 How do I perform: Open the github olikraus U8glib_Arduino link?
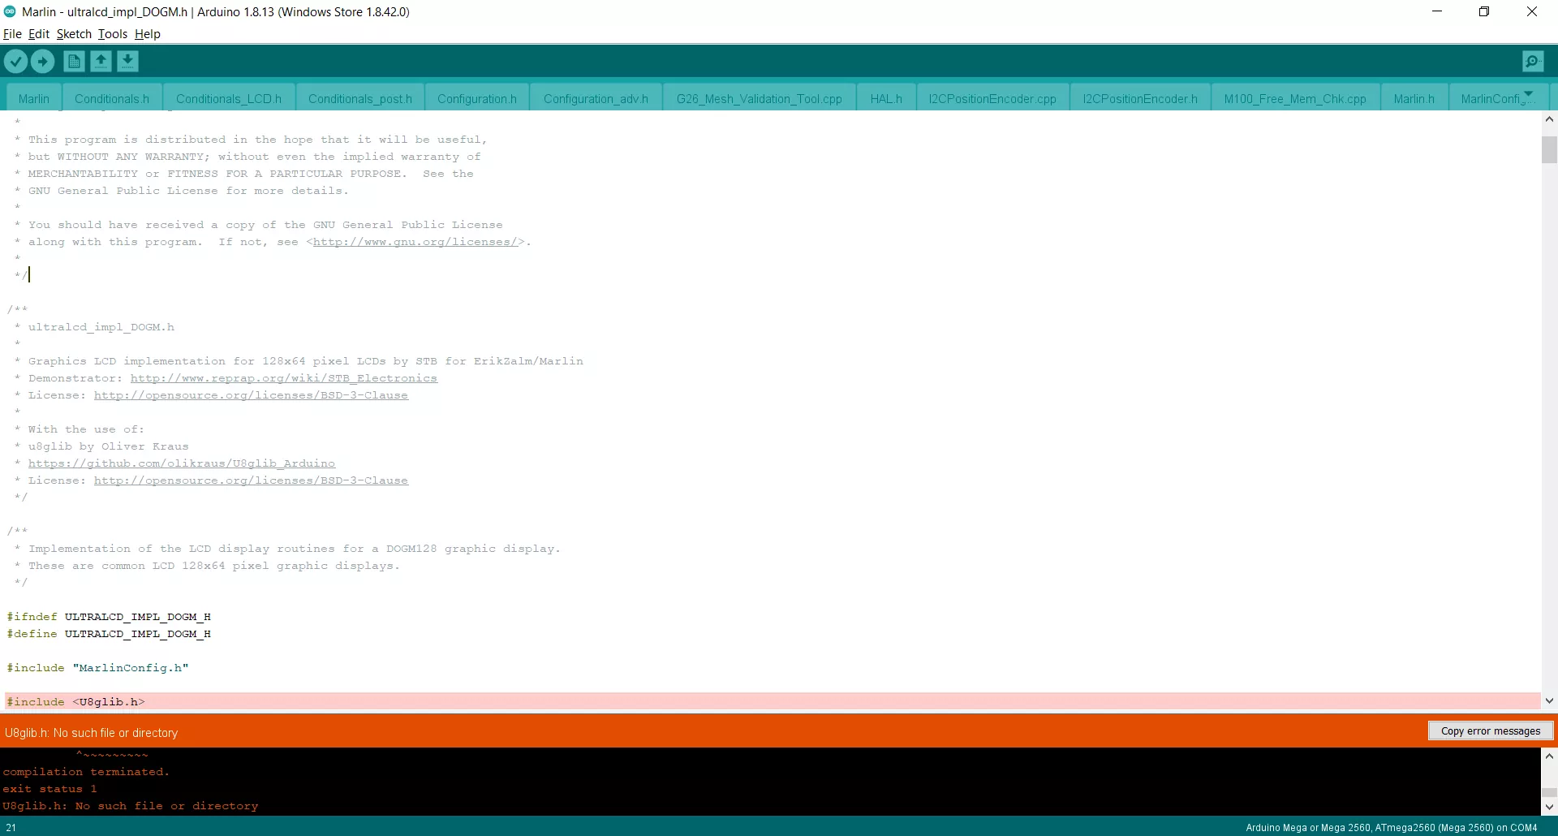182,463
